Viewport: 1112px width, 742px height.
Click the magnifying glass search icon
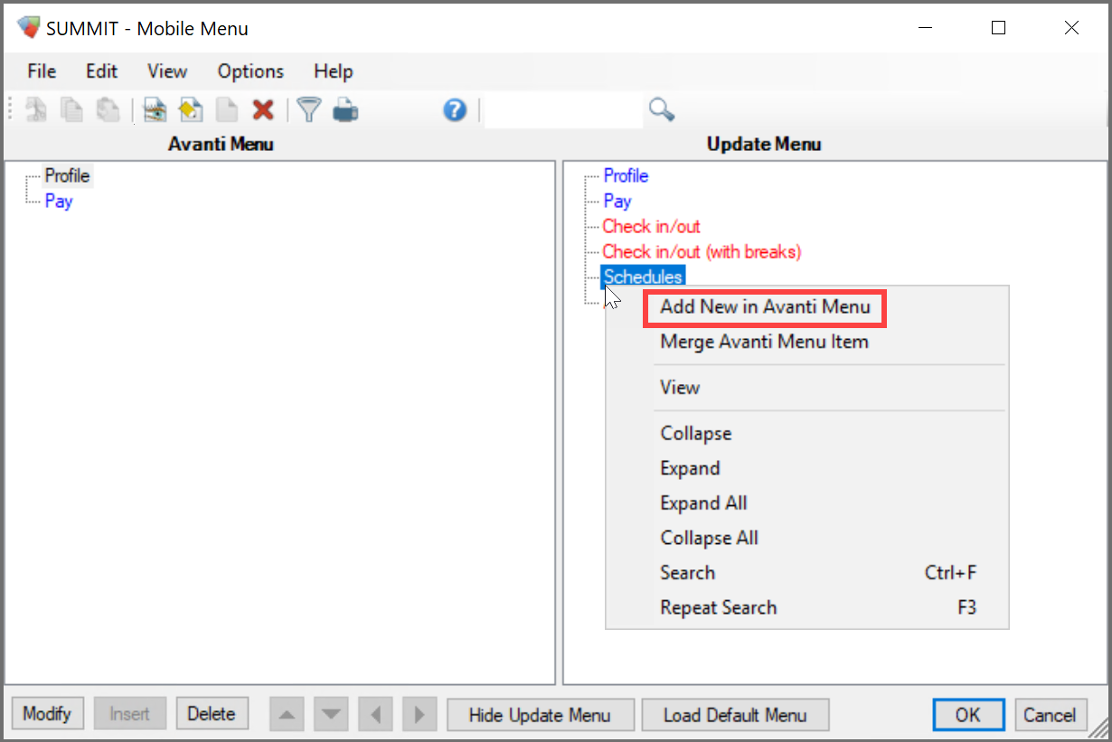[x=662, y=110]
